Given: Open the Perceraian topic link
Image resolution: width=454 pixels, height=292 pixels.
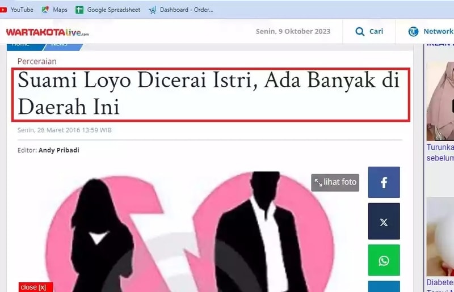Looking at the screenshot, I should 37,61.
